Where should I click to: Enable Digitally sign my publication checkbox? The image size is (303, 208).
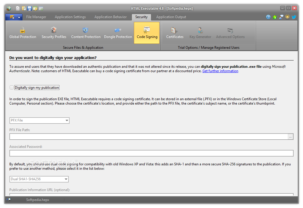pyautogui.click(x=12, y=87)
